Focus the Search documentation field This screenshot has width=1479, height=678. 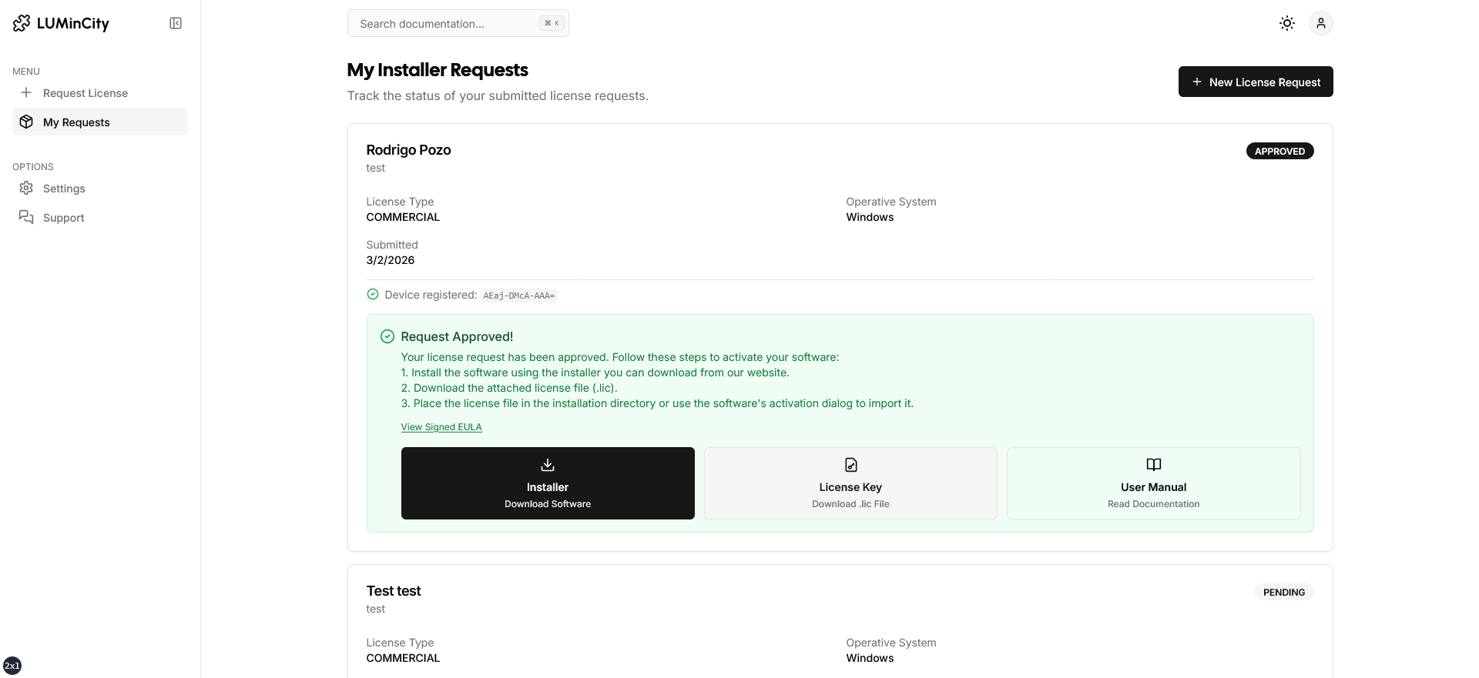[458, 23]
